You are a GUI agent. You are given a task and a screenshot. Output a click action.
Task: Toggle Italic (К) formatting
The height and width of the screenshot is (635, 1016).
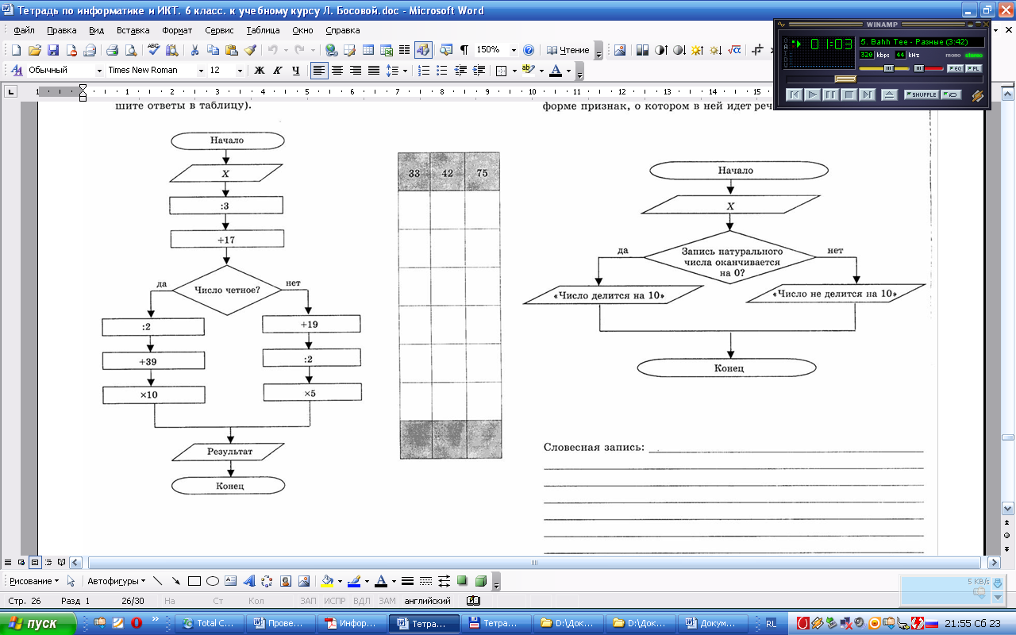point(278,71)
